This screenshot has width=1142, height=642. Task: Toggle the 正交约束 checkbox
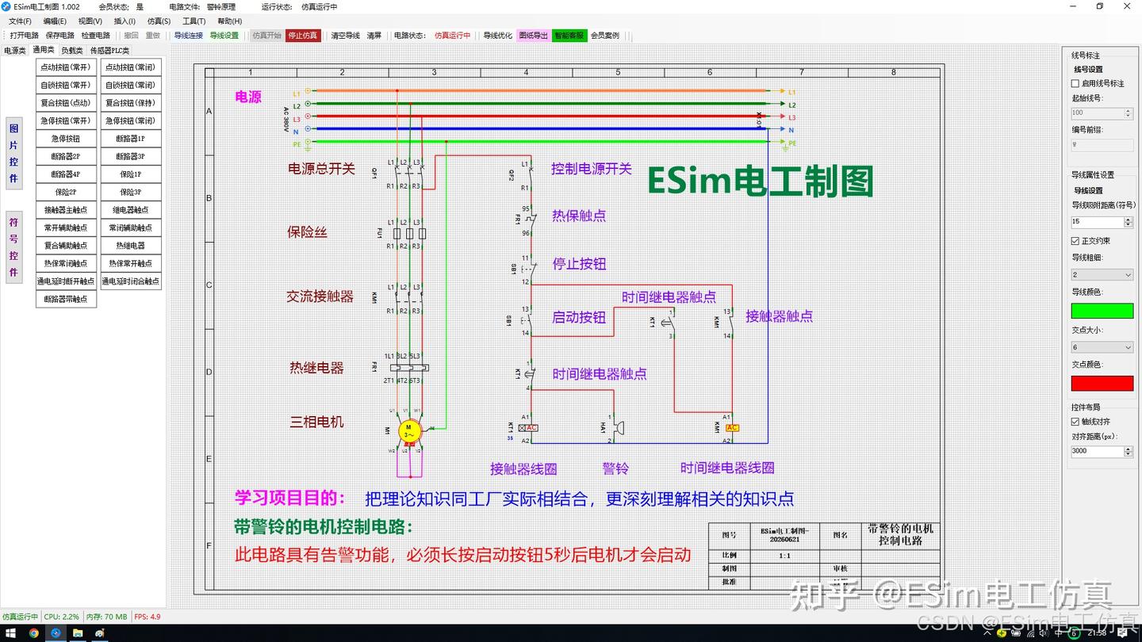click(1075, 241)
